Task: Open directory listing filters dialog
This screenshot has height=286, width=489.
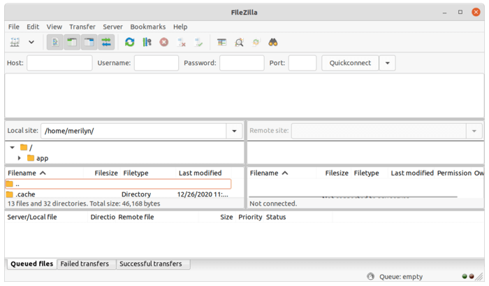Action: point(221,42)
